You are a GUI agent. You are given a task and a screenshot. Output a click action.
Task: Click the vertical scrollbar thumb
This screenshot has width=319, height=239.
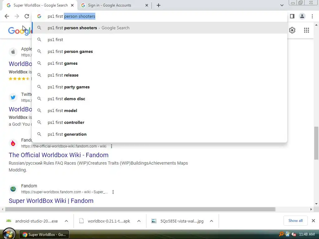point(316,143)
